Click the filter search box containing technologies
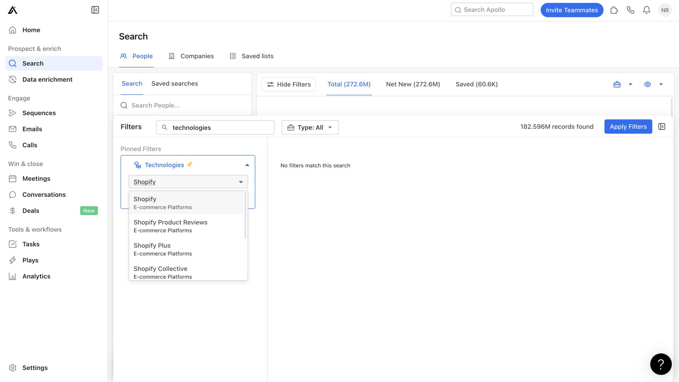The width and height of the screenshot is (679, 382). (215, 127)
